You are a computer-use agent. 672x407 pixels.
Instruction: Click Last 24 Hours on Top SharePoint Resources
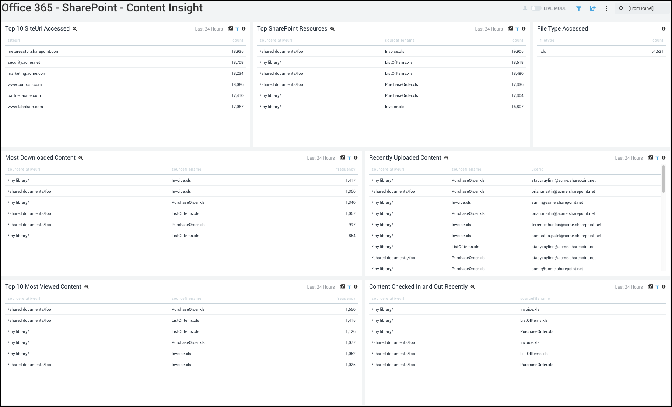489,29
